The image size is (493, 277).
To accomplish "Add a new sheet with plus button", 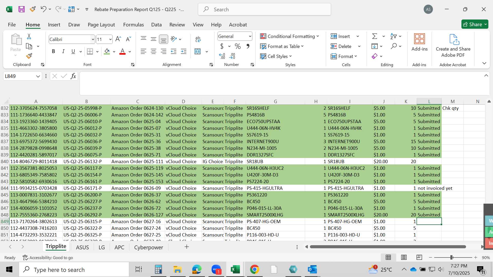I will coord(187,247).
